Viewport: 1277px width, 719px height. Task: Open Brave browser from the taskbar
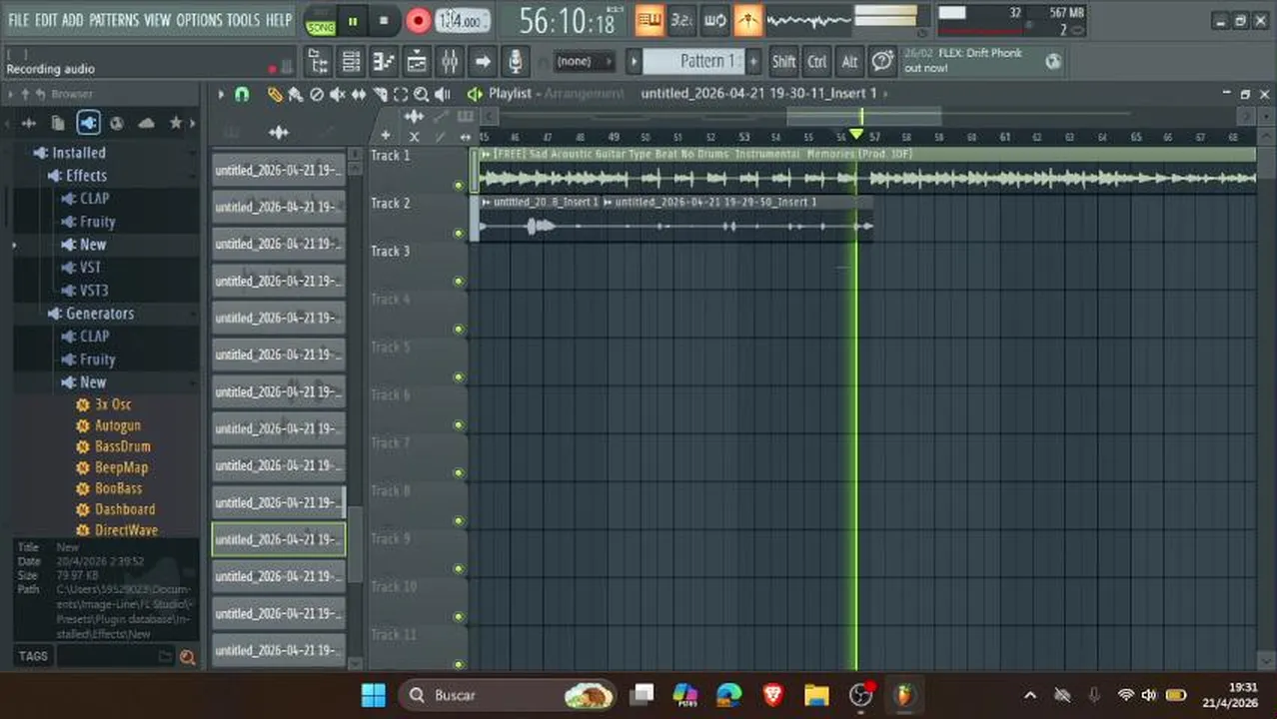click(772, 695)
